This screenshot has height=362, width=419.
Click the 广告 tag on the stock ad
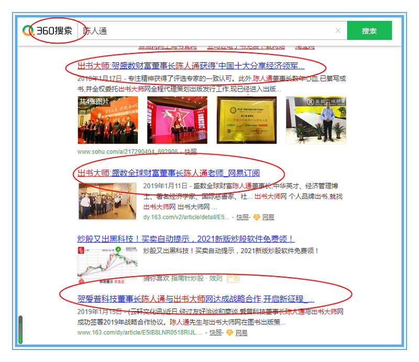(233, 278)
